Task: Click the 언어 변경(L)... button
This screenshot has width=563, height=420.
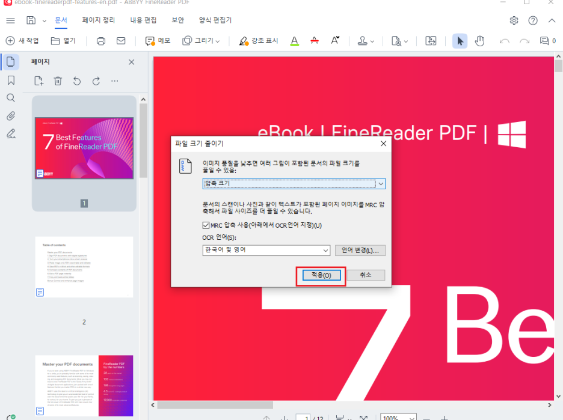Action: tap(360, 251)
